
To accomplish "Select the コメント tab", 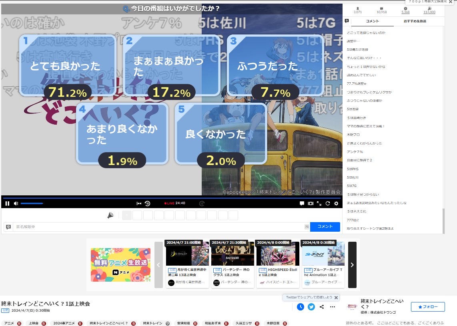I will pos(372,21).
